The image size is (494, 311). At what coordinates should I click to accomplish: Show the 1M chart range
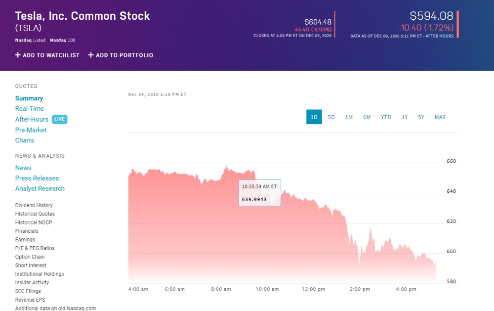(x=349, y=117)
